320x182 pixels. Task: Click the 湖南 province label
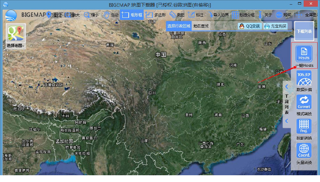point(218,115)
